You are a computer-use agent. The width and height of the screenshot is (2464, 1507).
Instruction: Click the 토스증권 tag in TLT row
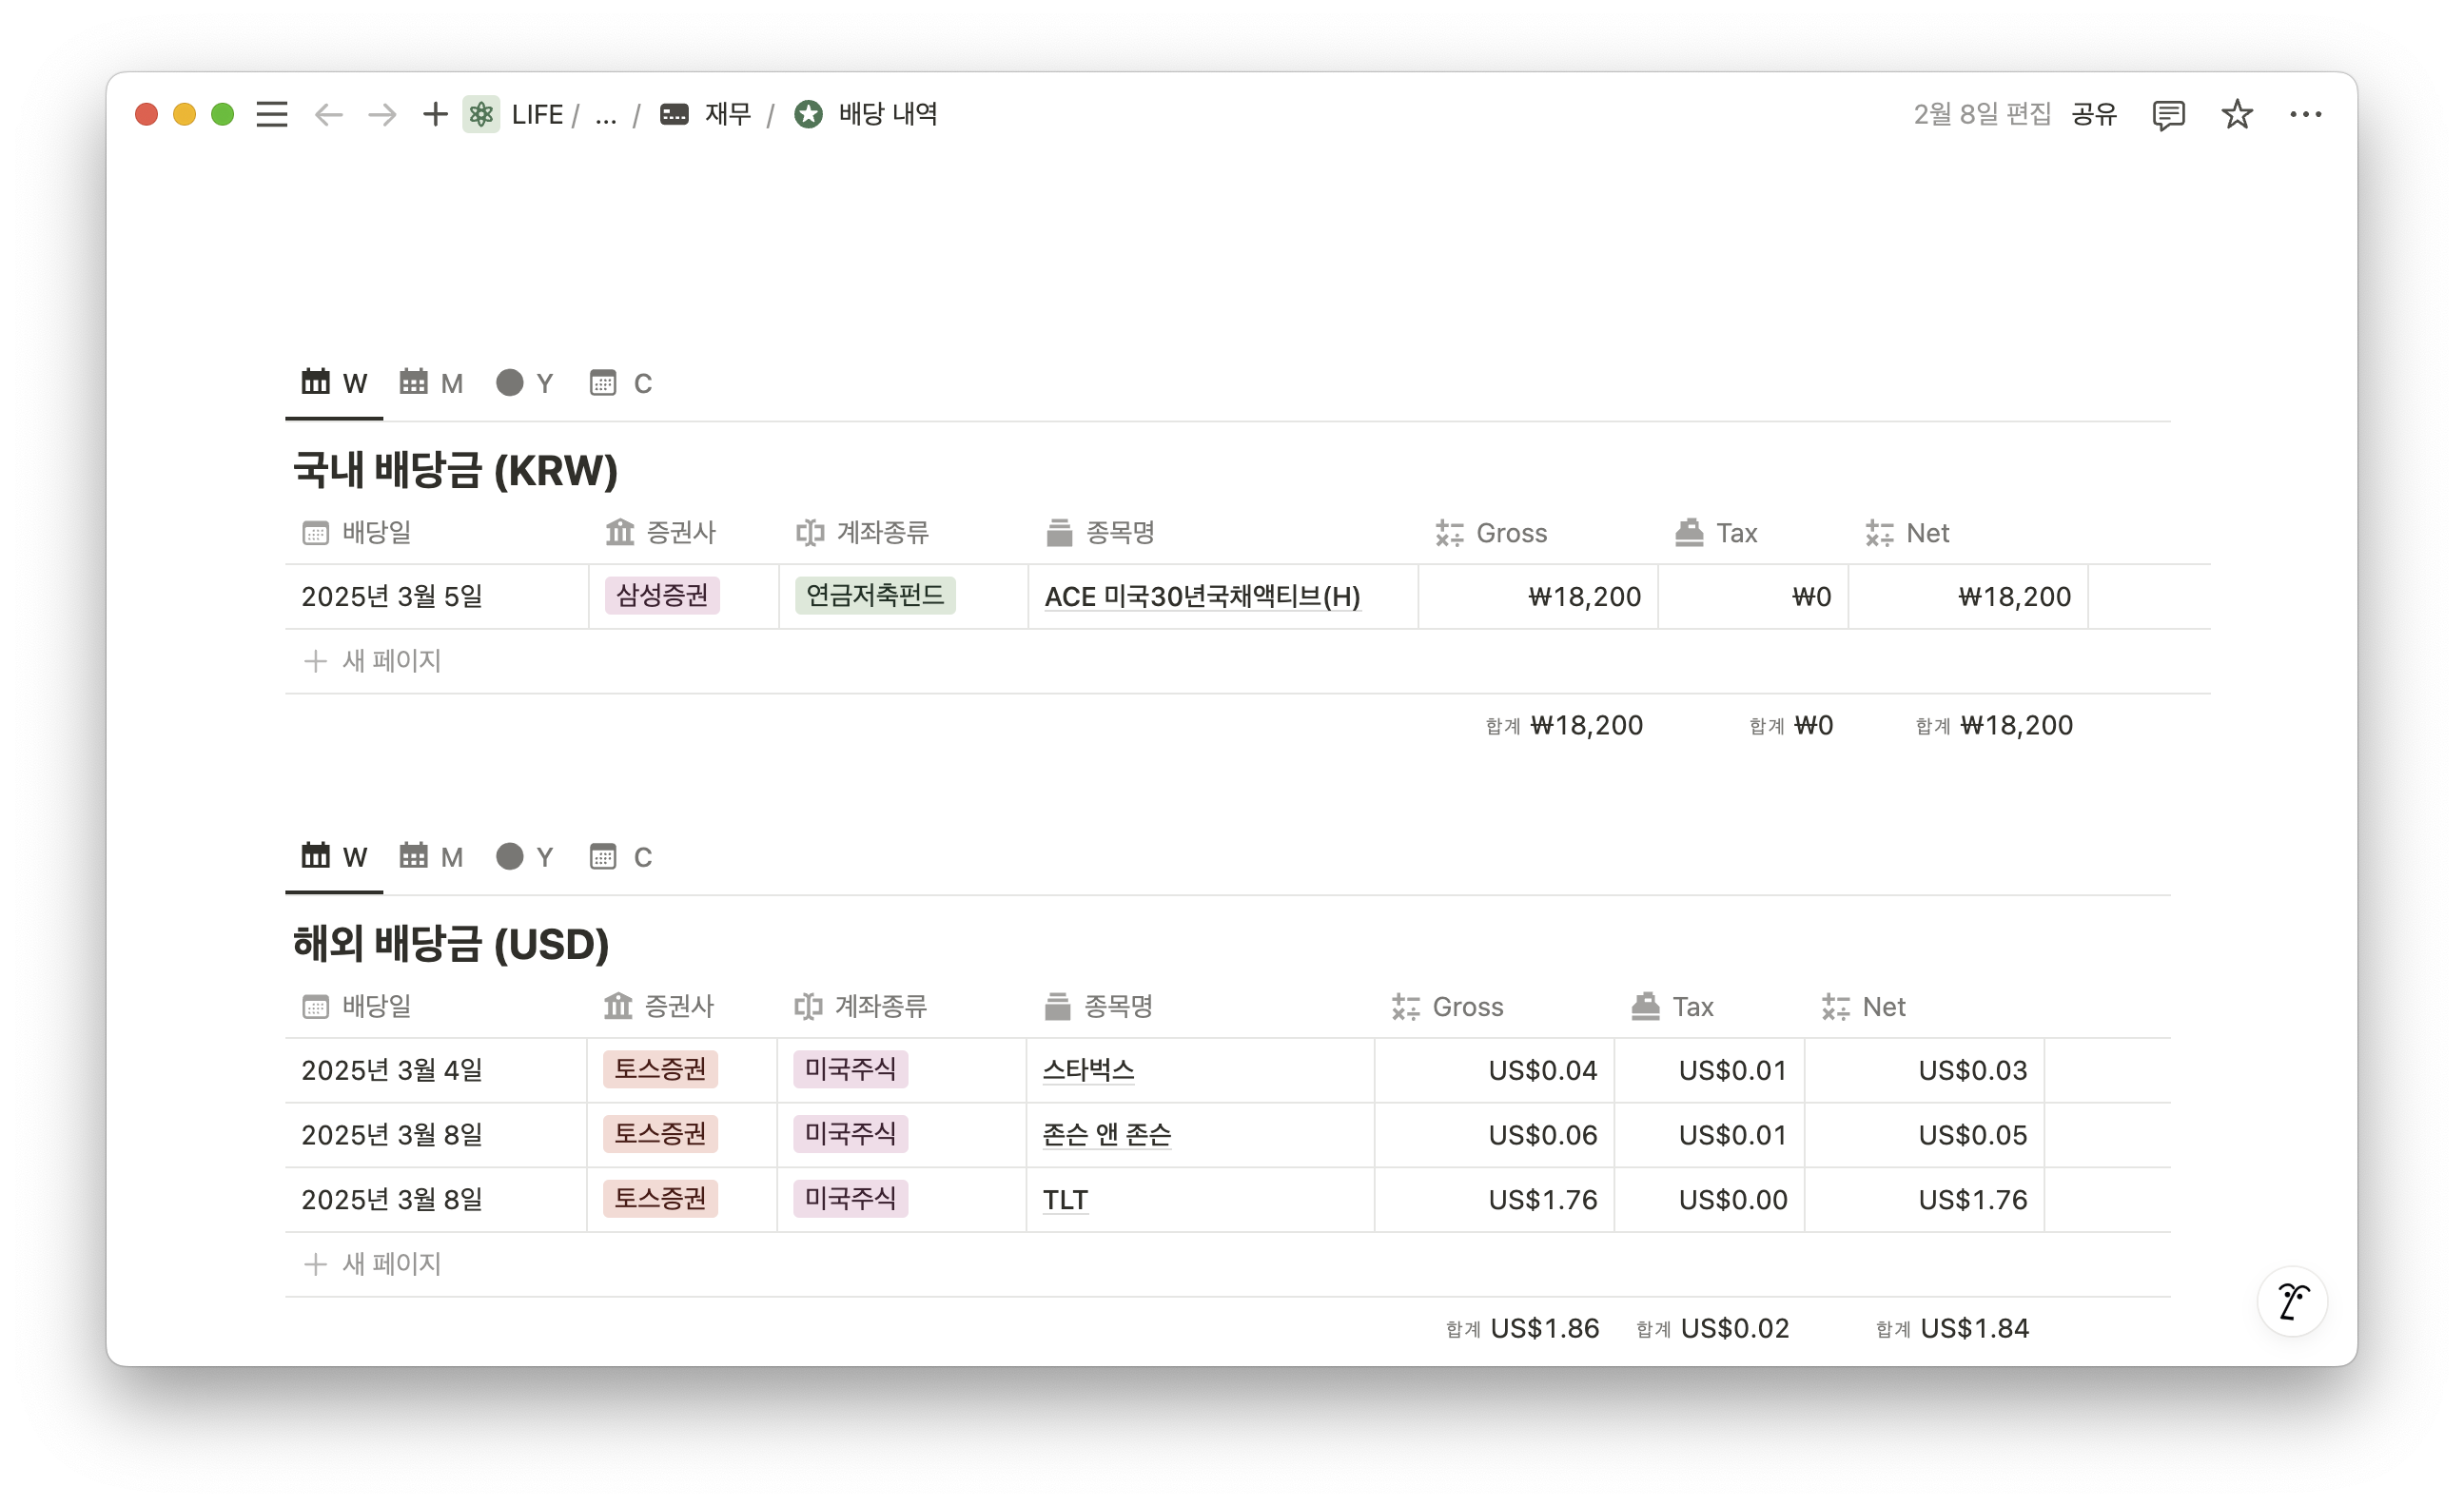coord(659,1198)
